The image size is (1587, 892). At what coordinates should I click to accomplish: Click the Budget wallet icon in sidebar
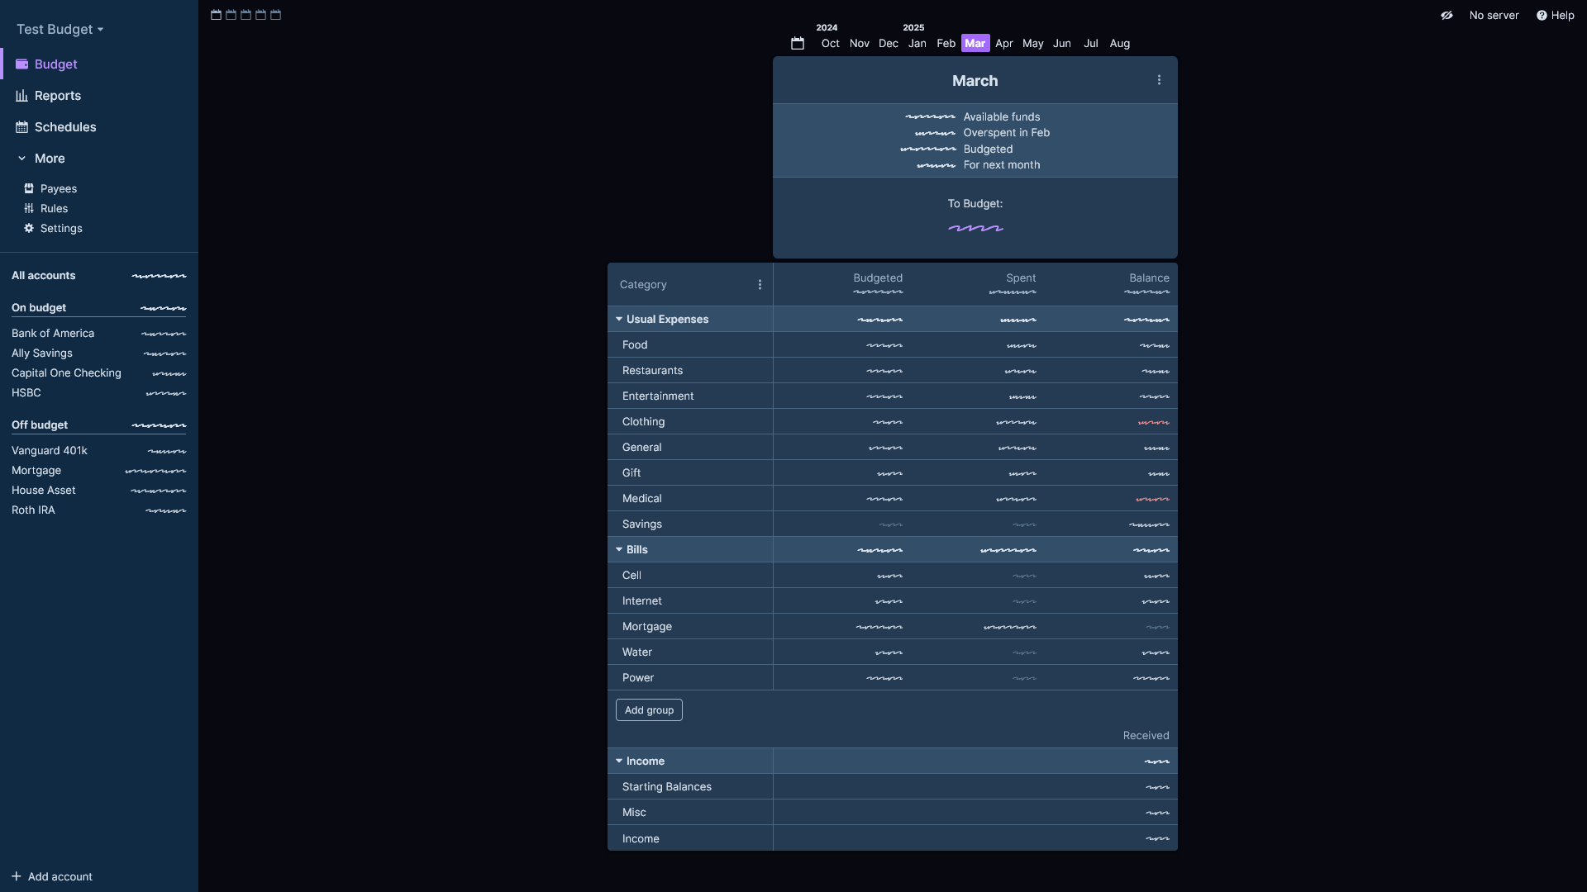click(21, 64)
